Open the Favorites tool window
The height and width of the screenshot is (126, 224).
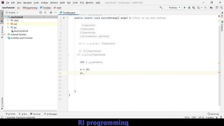tap(2, 103)
